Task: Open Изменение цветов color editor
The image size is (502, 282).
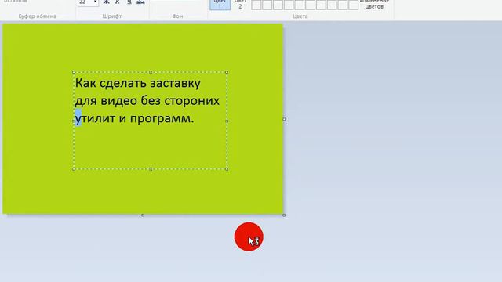Action: [374, 4]
